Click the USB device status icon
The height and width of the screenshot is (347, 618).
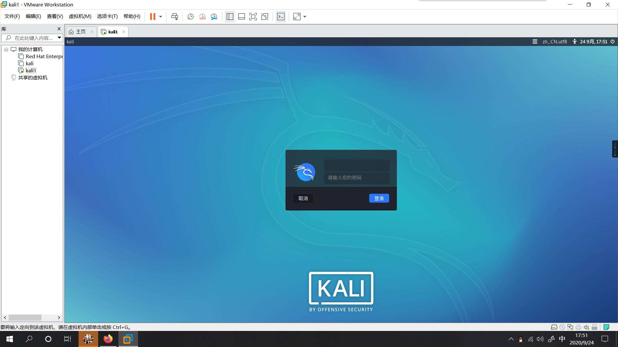tap(595, 327)
